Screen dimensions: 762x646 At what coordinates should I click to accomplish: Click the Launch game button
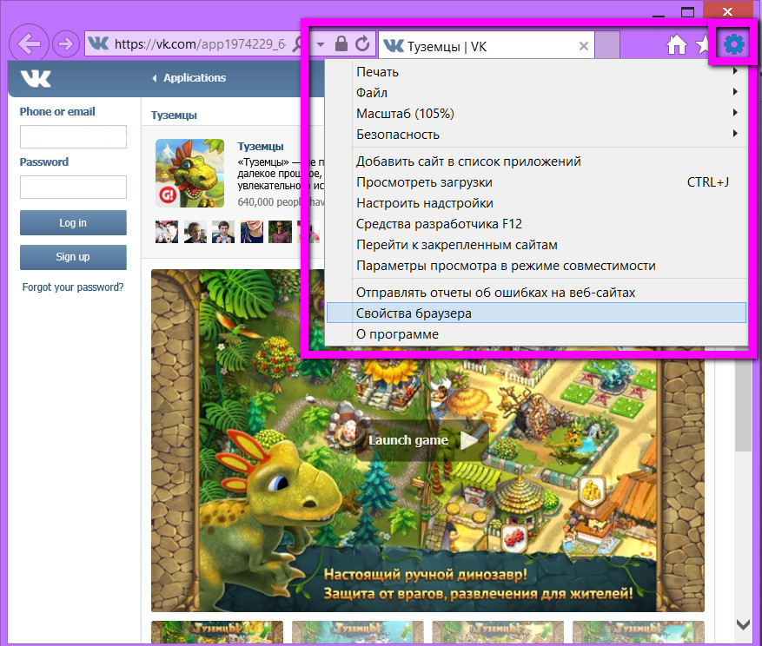coord(423,440)
